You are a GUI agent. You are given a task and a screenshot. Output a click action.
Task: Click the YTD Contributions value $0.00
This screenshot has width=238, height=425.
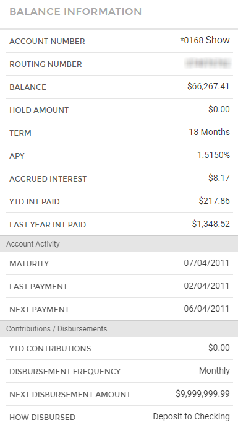(219, 348)
